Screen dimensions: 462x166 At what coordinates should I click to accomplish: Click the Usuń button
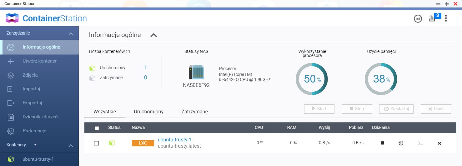pos(436,109)
